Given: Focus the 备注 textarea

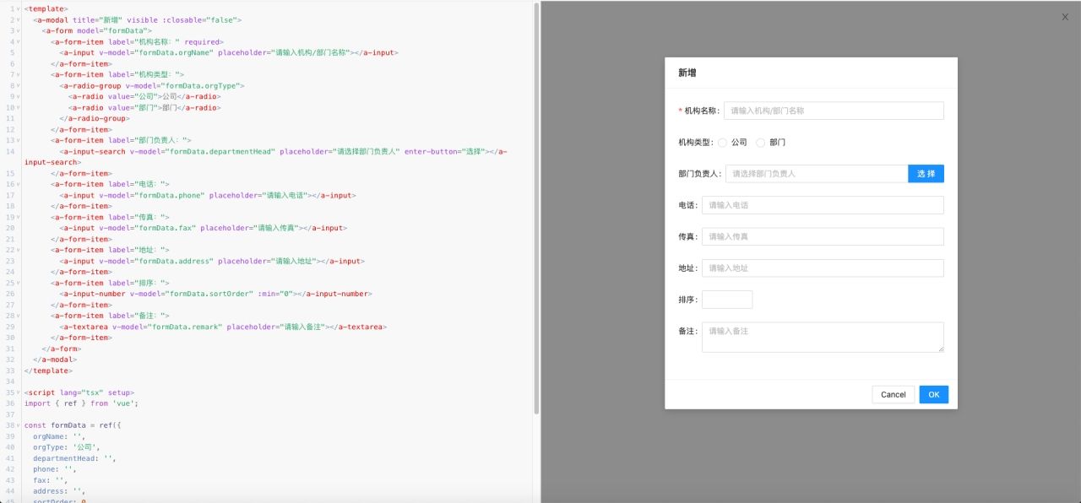Looking at the screenshot, I should click(823, 335).
